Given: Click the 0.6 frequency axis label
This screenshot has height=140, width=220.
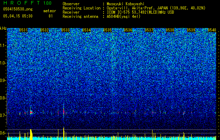Looking at the screenshot, I should (x=2, y=133).
